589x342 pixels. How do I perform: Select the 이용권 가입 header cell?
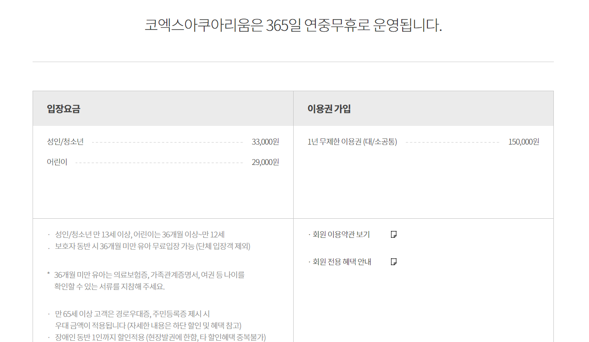[424, 109]
